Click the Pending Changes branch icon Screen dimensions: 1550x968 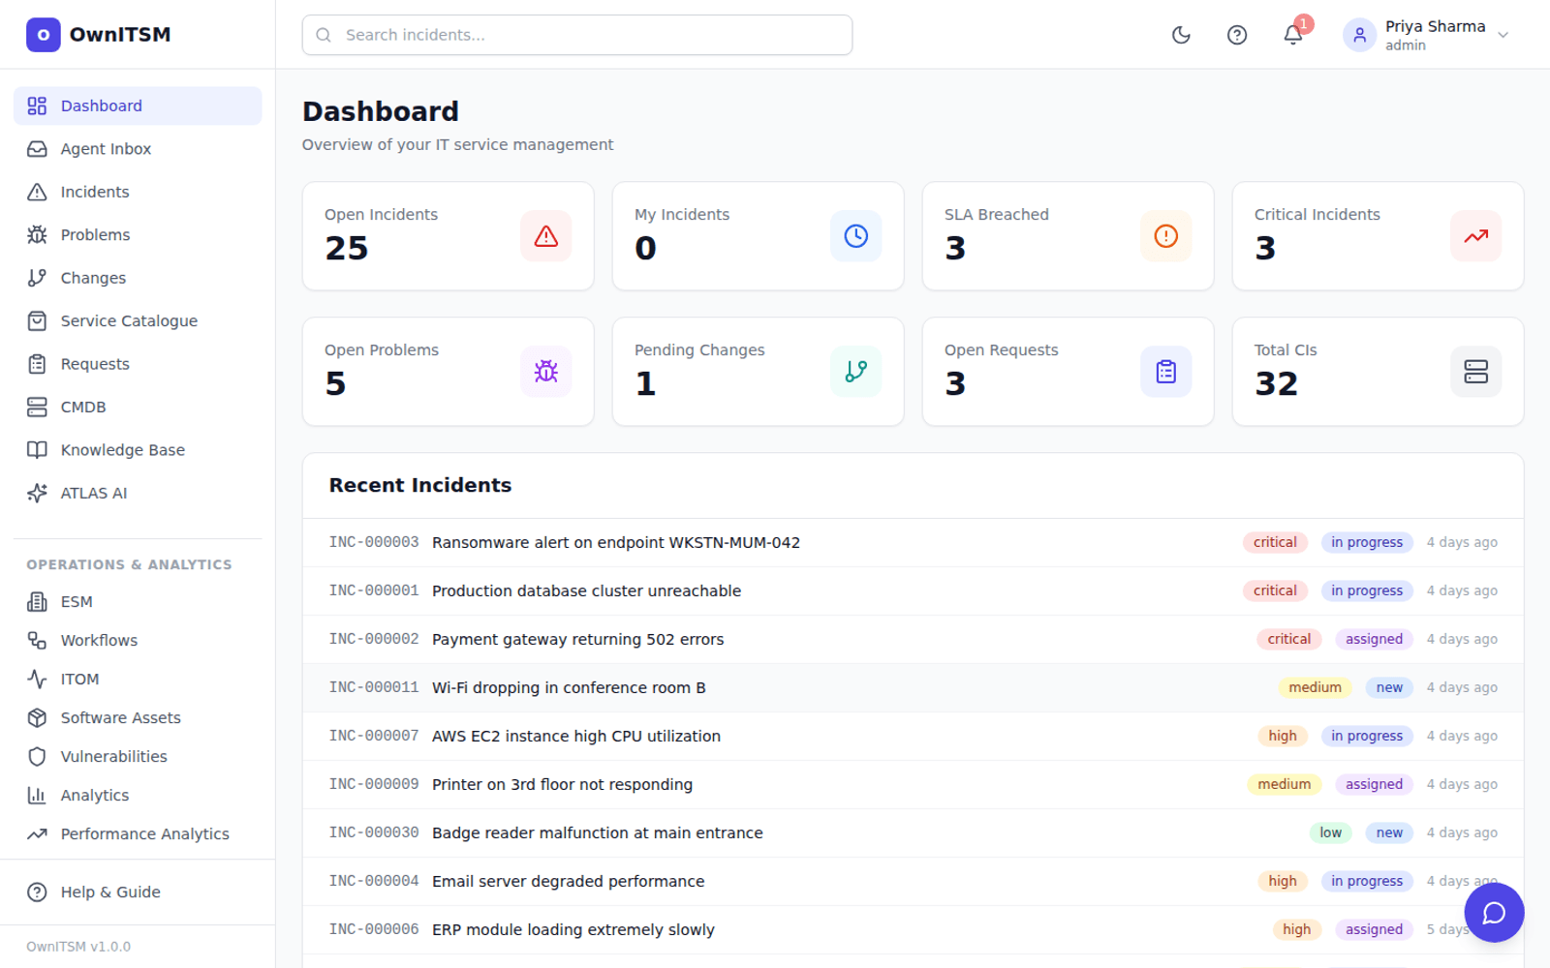[856, 372]
